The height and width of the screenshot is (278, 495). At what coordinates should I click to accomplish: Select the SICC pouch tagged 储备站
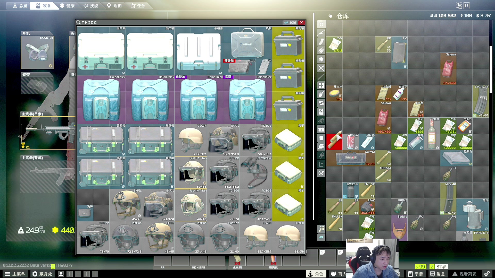tap(240, 67)
